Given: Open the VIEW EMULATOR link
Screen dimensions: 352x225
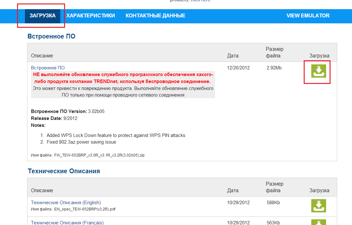Looking at the screenshot, I should coord(308,16).
